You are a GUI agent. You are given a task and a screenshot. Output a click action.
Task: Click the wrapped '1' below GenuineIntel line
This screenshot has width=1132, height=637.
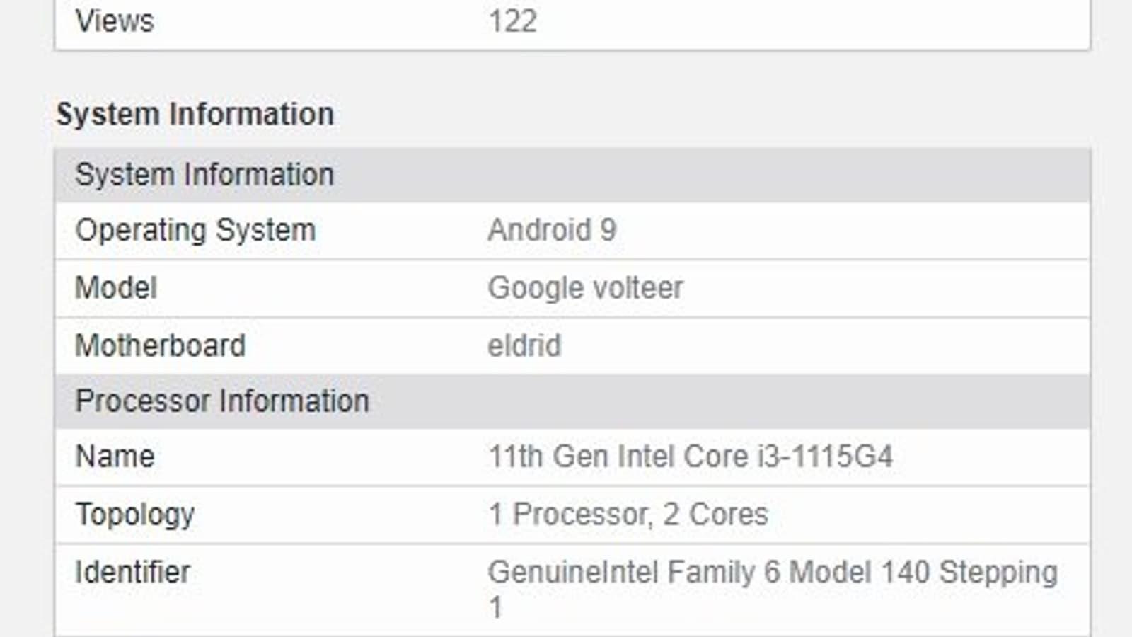495,607
